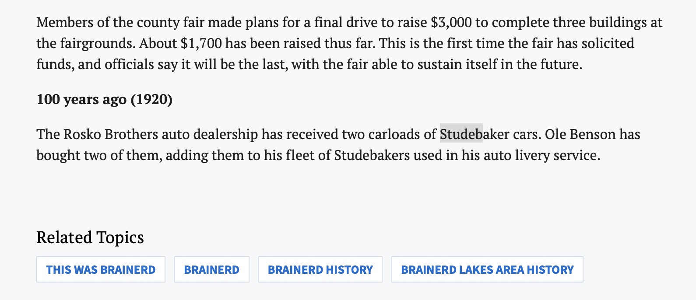Click the Related Topics heading
The height and width of the screenshot is (300, 696).
click(90, 237)
